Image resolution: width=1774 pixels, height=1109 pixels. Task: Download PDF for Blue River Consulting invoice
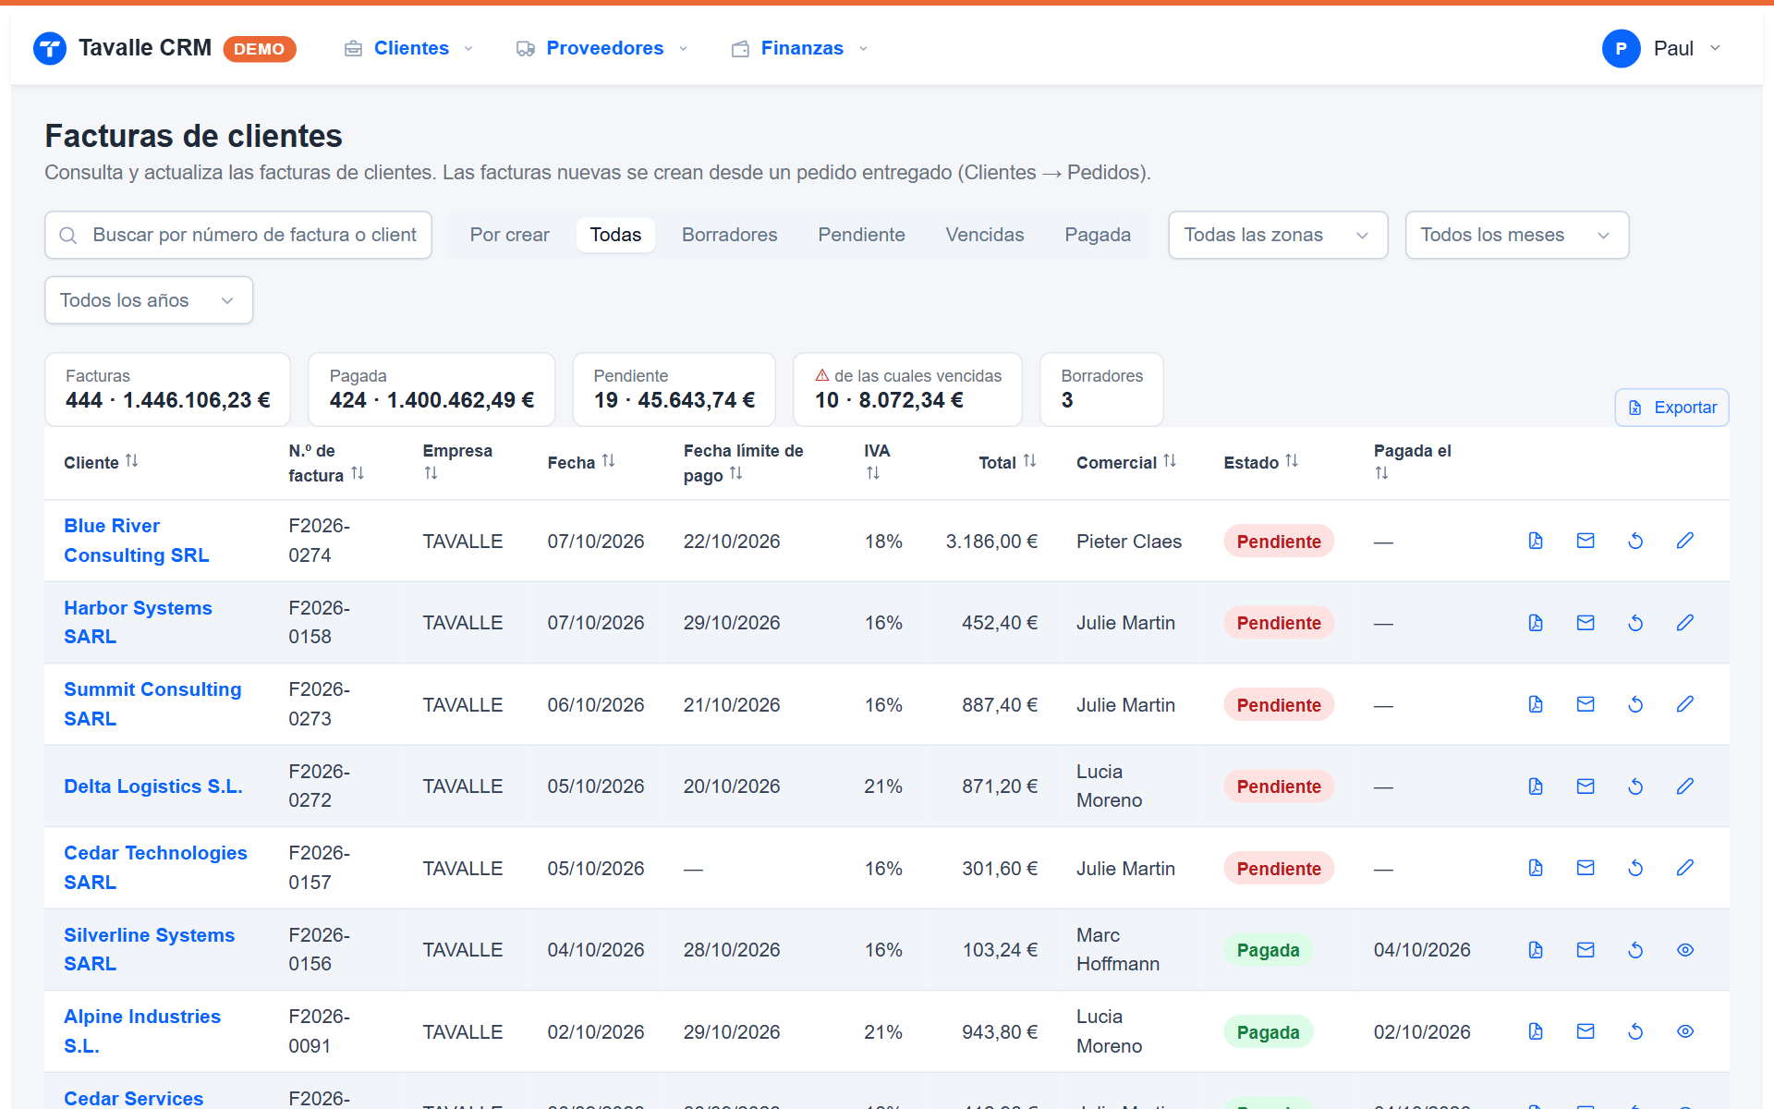pyautogui.click(x=1536, y=541)
